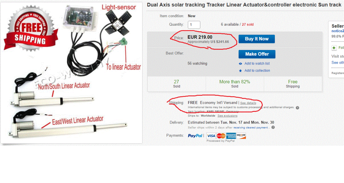The image size is (344, 183).
Task: Click the Visa card icon
Action: pos(211,136)
